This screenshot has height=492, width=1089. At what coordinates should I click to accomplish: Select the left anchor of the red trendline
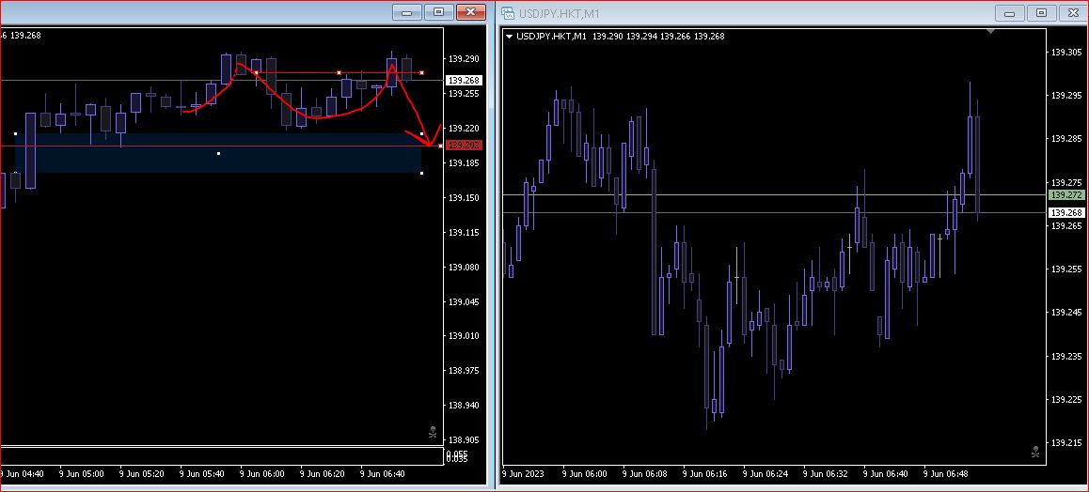[257, 72]
